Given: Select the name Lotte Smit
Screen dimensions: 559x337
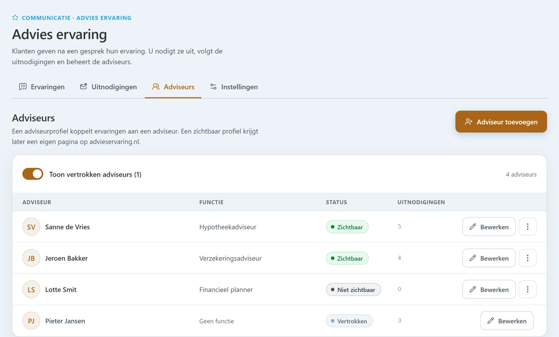Looking at the screenshot, I should tap(61, 289).
